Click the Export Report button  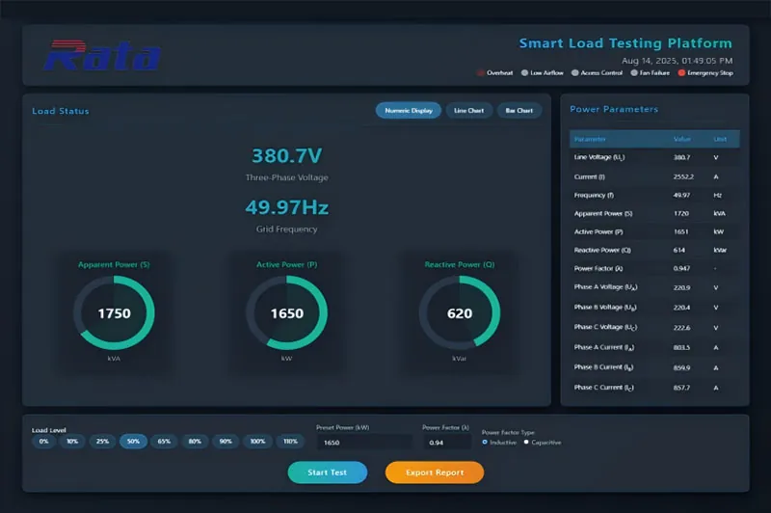[x=435, y=472]
